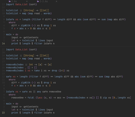Image resolution: width=135 pixels, height=117 pixels.
Task: Click 'isSafe xs = length' line in the upper pane
Action: 66,20
